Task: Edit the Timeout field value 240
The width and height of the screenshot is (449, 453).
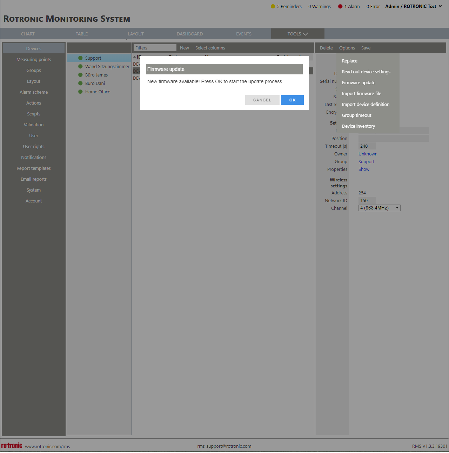Action: 367,146
